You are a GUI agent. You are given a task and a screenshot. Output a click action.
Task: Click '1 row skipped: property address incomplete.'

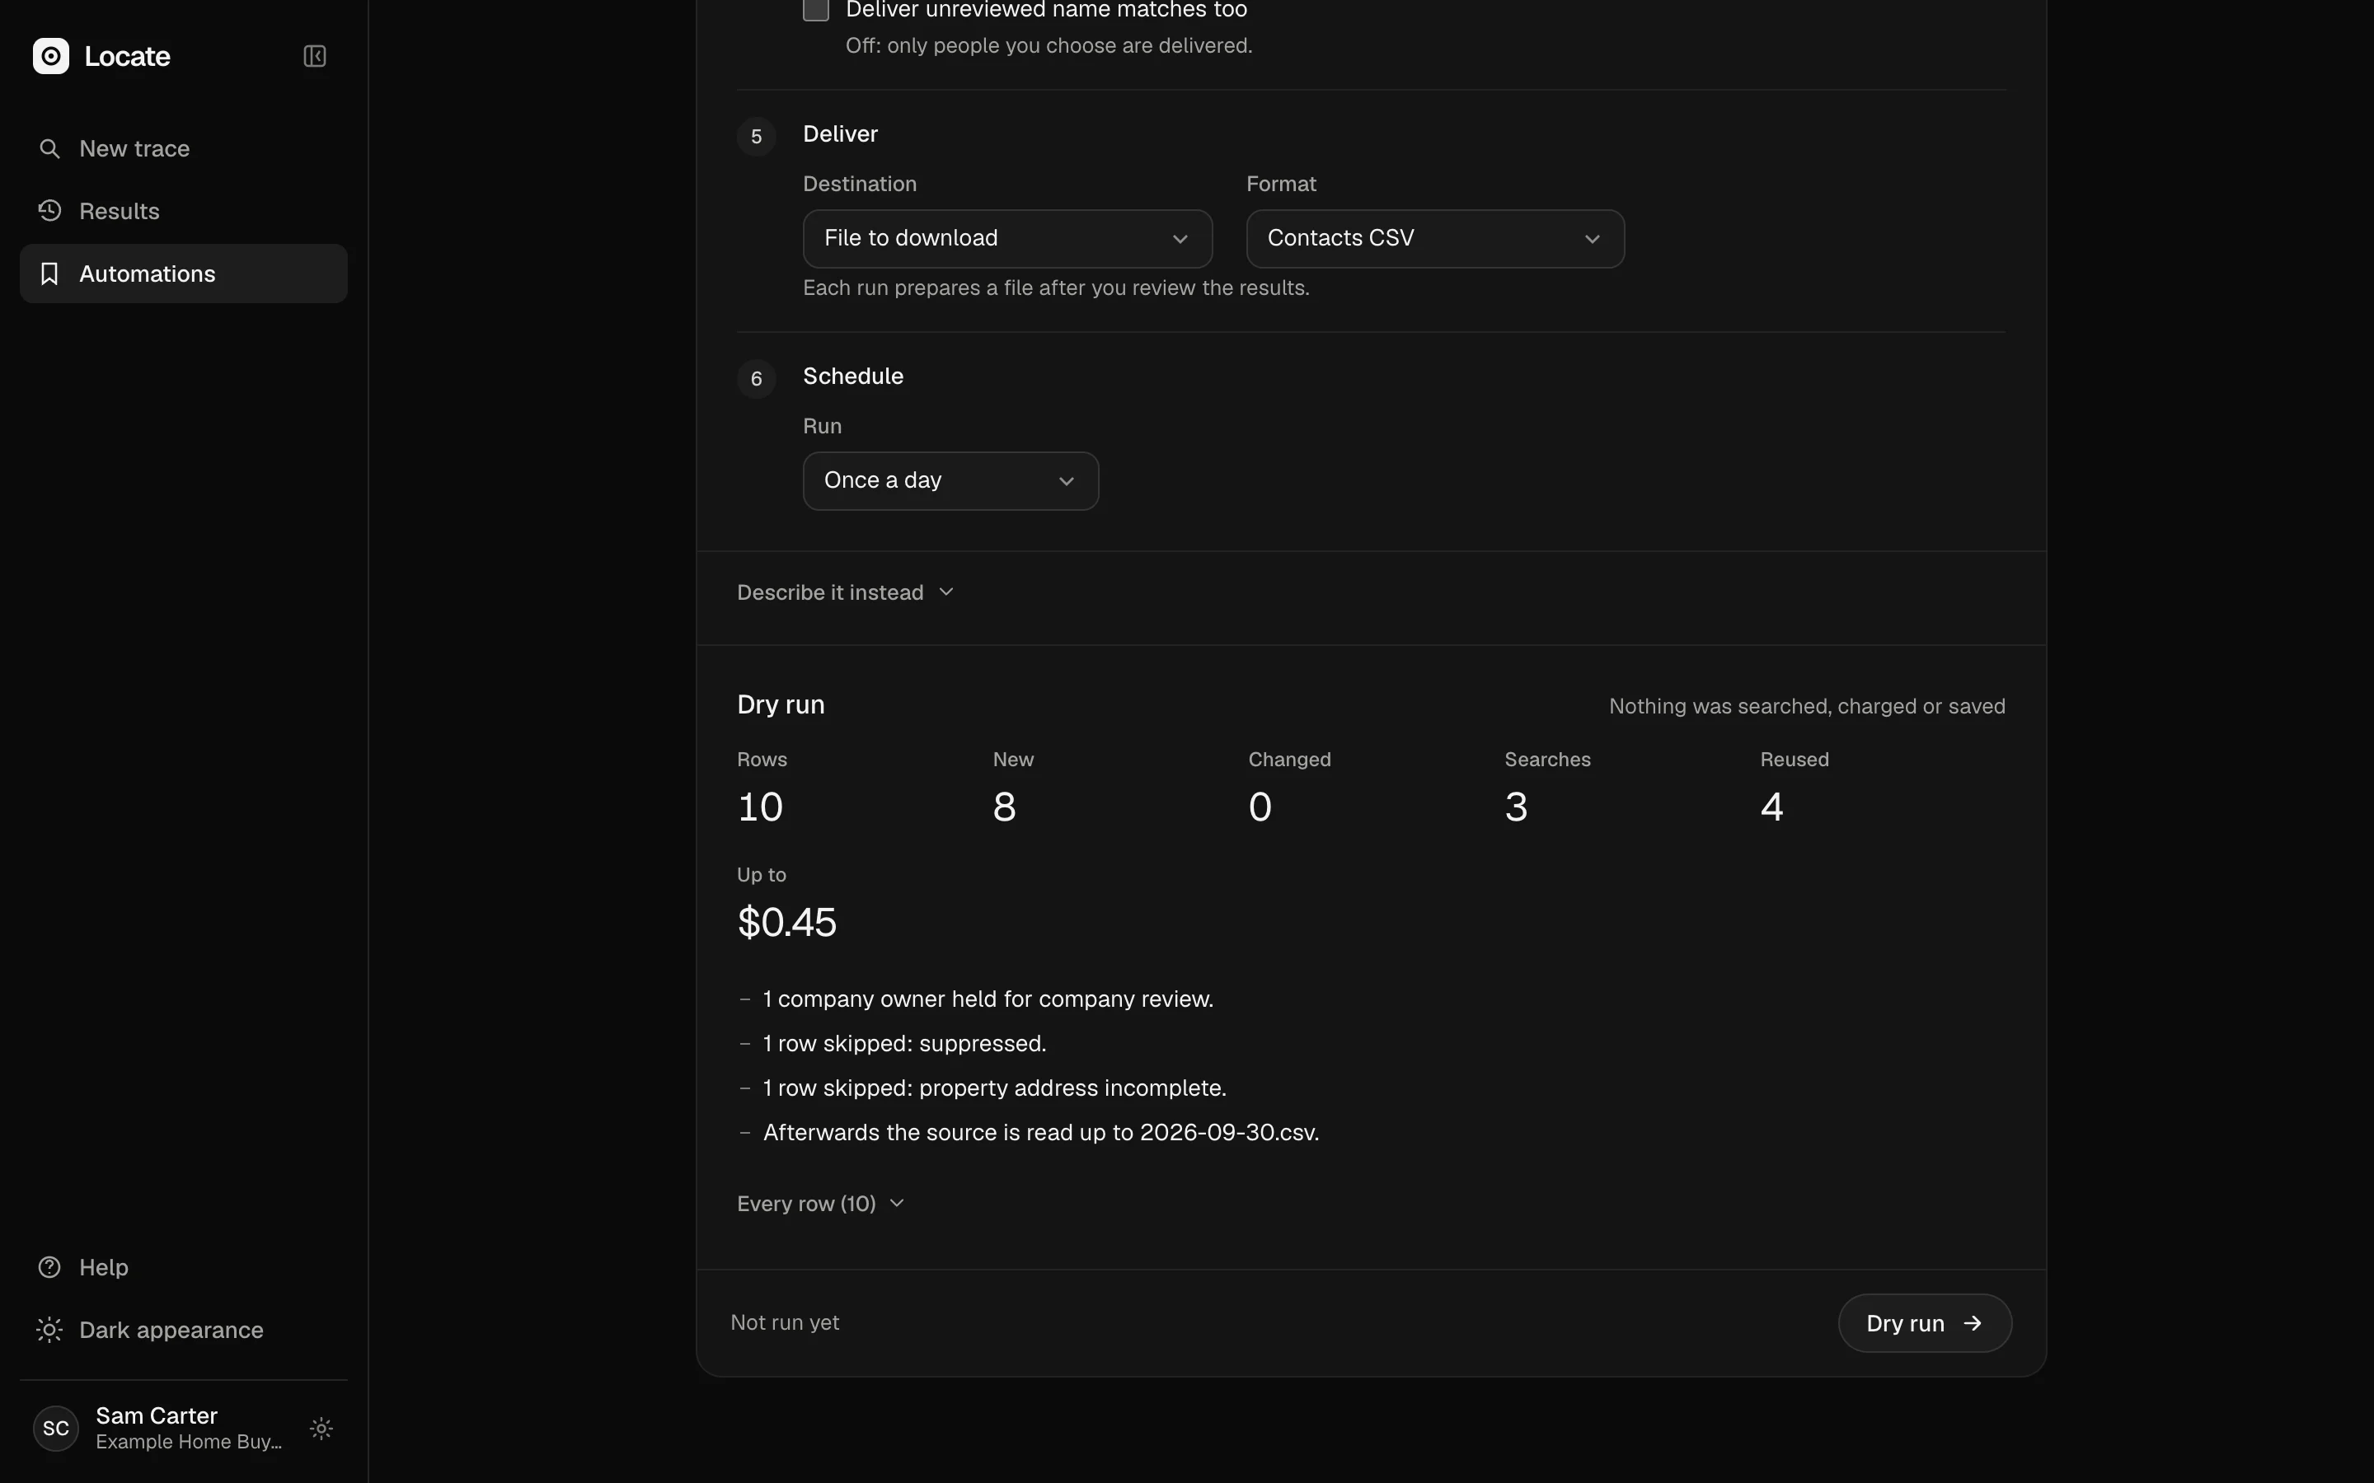coord(995,1088)
